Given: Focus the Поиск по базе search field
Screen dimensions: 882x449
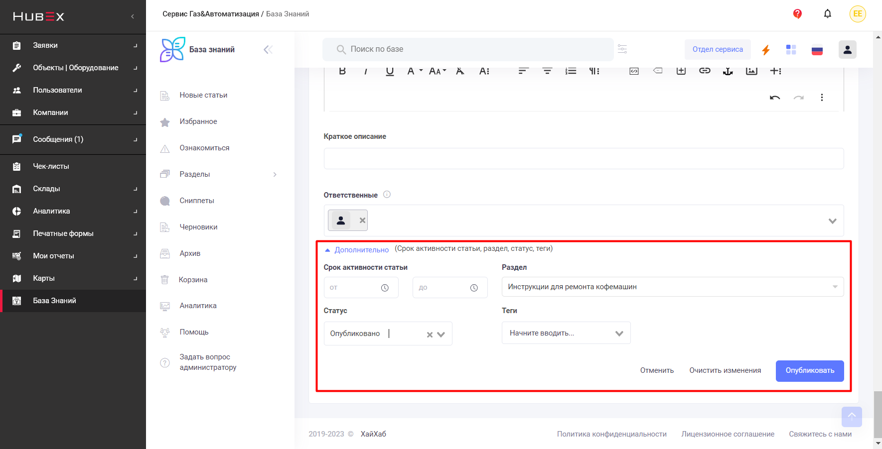Looking at the screenshot, I should (468, 49).
